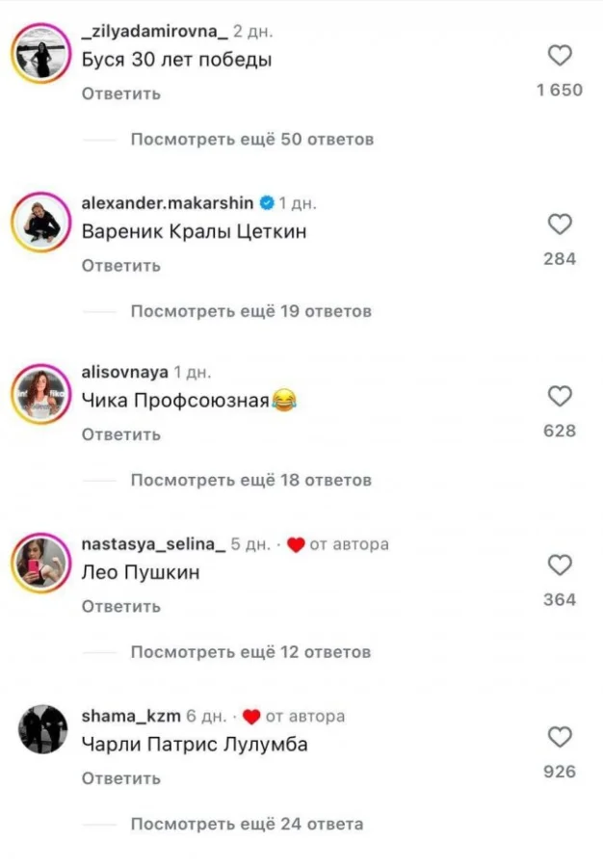Like the comment by _zilyadamirovna_
603x867 pixels.
point(560,55)
